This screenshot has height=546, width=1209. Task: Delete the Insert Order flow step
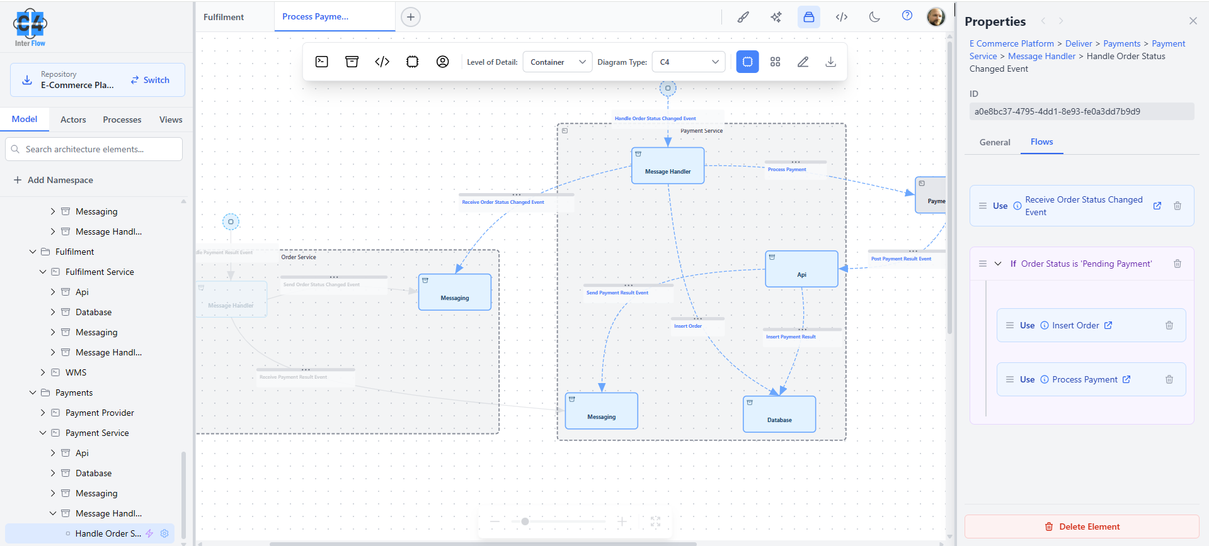[x=1169, y=325]
